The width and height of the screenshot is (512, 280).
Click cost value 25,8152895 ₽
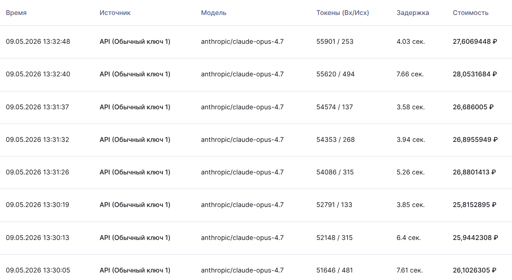pos(475,205)
